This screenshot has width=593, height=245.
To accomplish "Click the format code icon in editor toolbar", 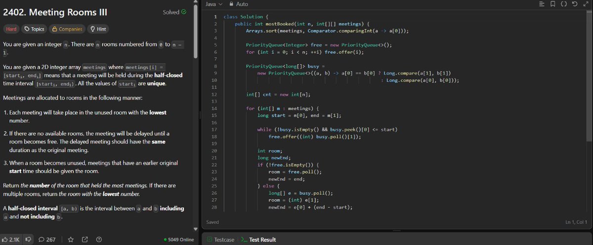I will [x=542, y=4].
